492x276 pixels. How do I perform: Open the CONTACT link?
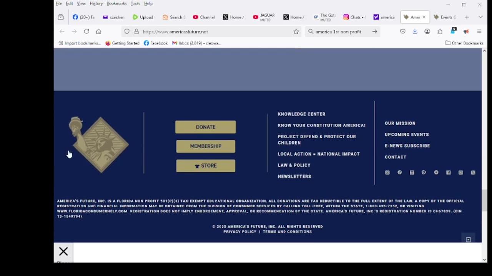coord(396,157)
